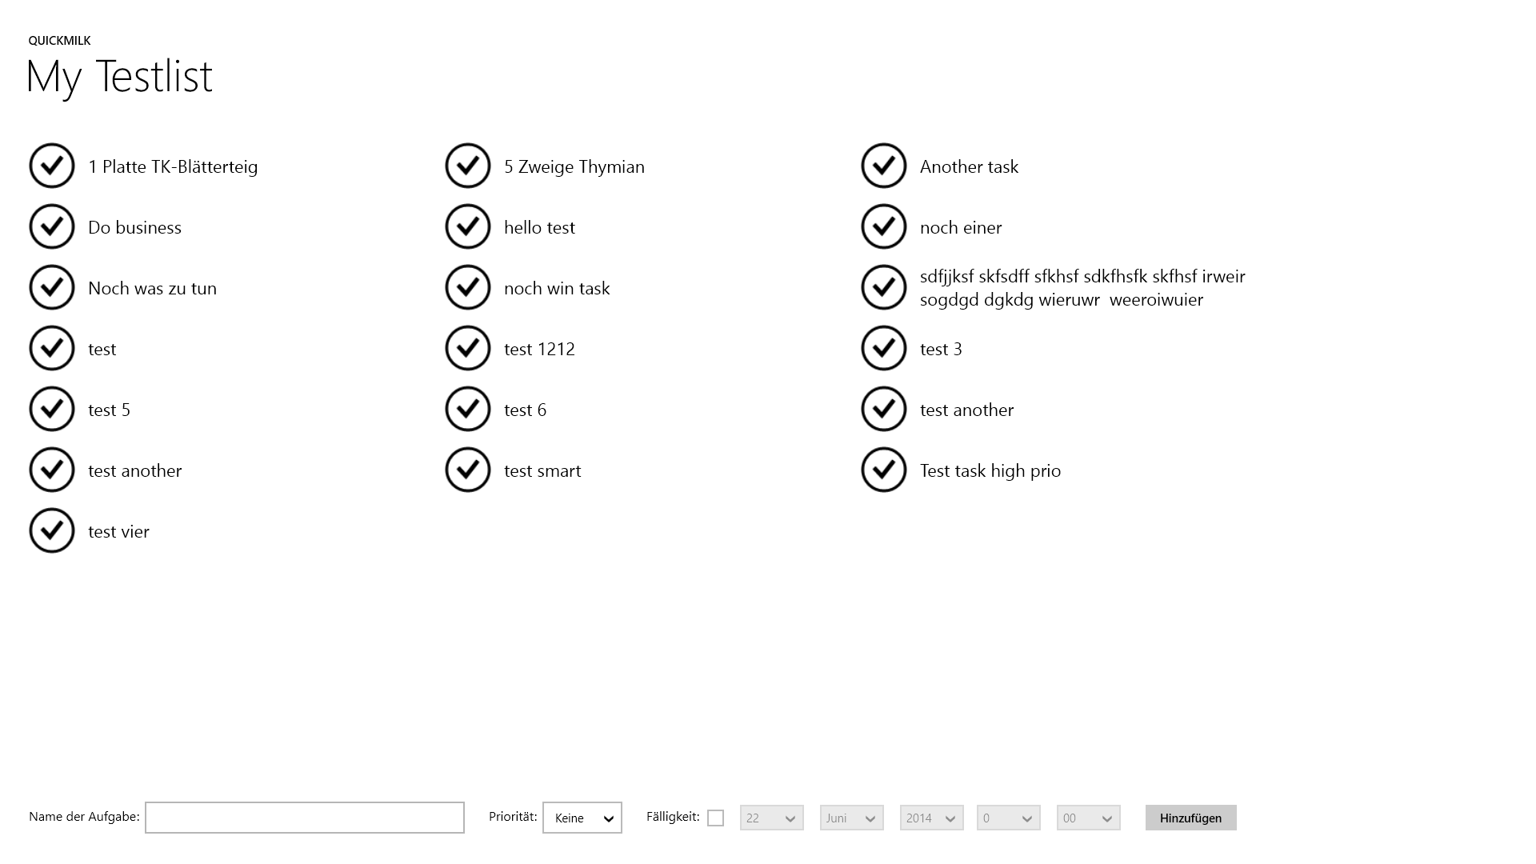
Task: Expand the year dropdown showing 2014
Action: [x=931, y=818]
